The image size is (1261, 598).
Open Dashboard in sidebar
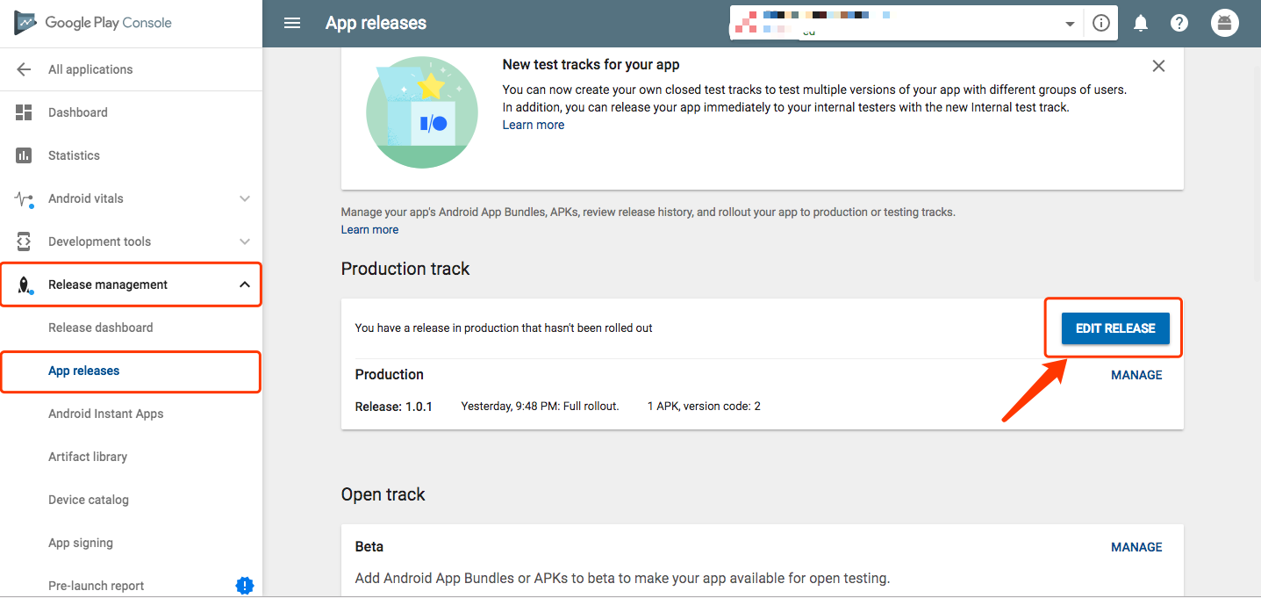78,112
